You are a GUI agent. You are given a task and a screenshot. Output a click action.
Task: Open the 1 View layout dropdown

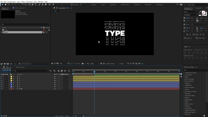point(123,64)
